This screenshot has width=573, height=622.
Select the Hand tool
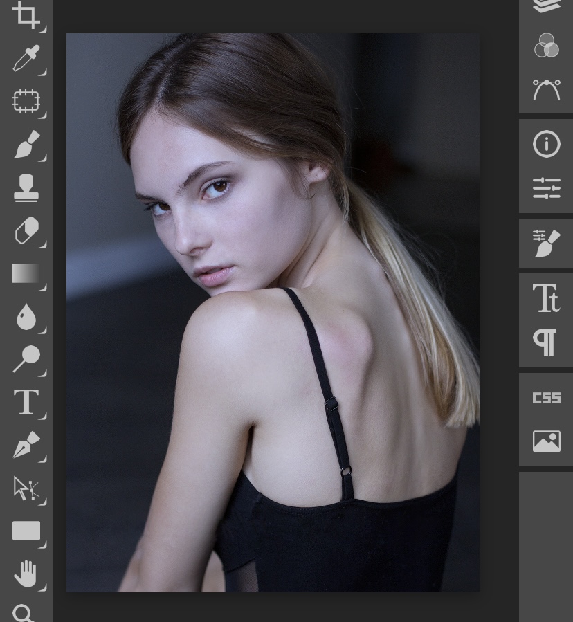point(26,574)
